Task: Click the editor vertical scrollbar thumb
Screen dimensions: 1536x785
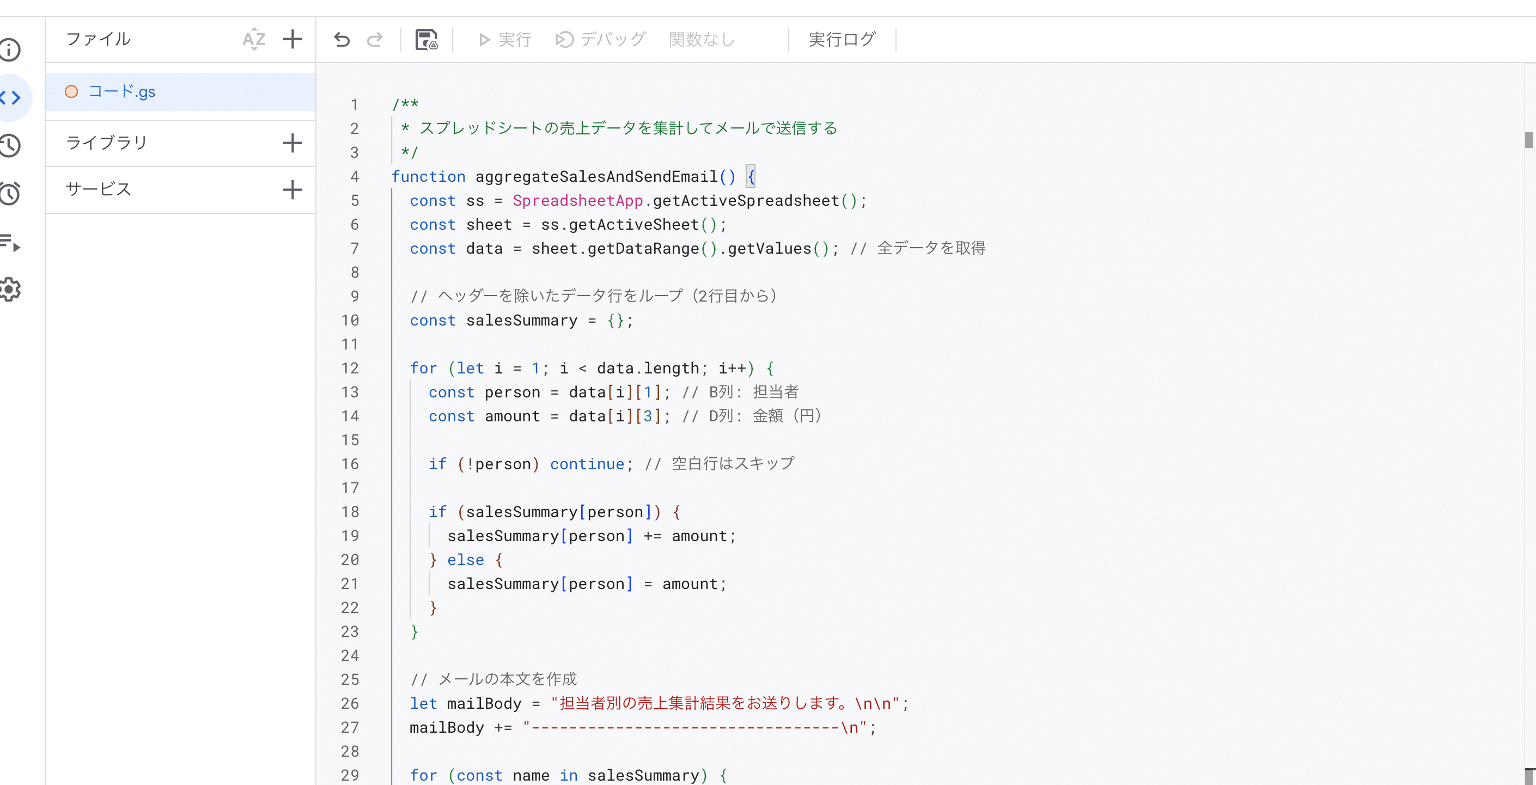Action: click(x=1528, y=140)
